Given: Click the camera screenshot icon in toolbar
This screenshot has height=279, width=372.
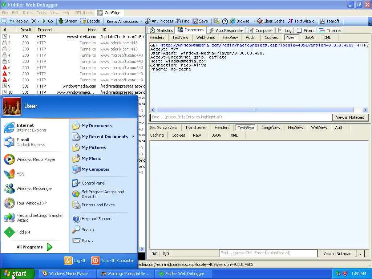Looking at the screenshot, I should pos(216,21).
